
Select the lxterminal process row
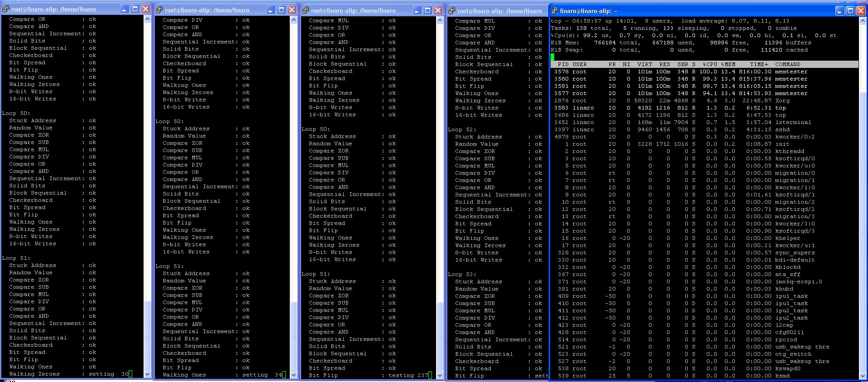(704, 122)
